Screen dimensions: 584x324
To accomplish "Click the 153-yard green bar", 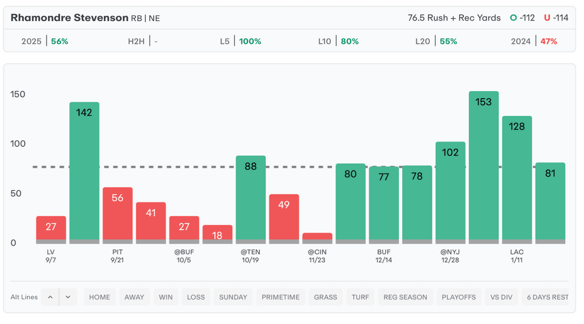I will pos(484,165).
